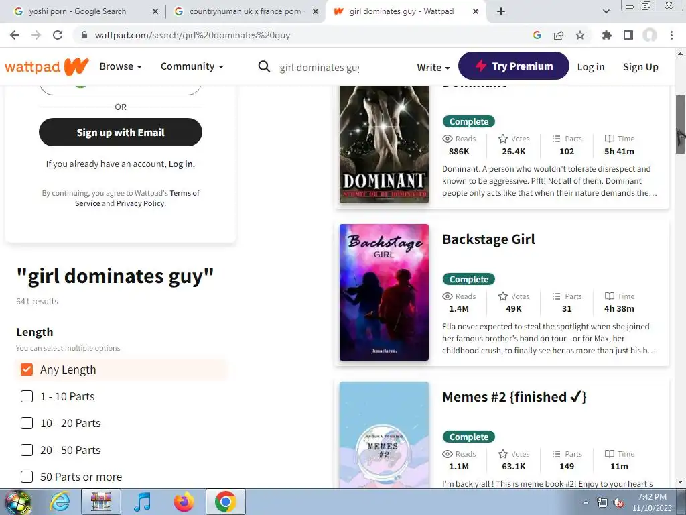
Task: Click the network tray icon
Action: pos(602,503)
